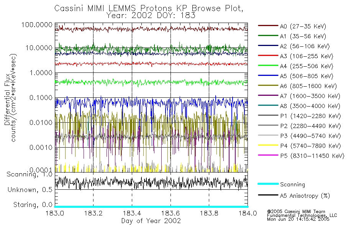This screenshot has width=364, height=230.
Task: Click the A5 Anisotropy (%) legend label
Action: [x=305, y=196]
